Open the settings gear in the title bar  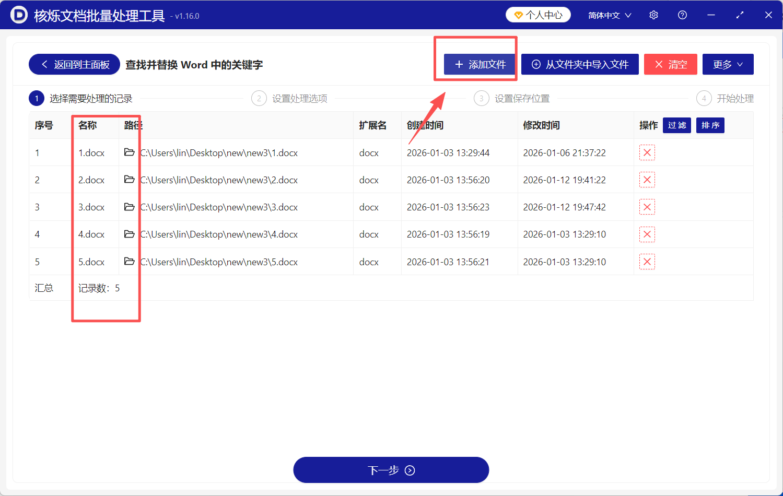pos(653,15)
